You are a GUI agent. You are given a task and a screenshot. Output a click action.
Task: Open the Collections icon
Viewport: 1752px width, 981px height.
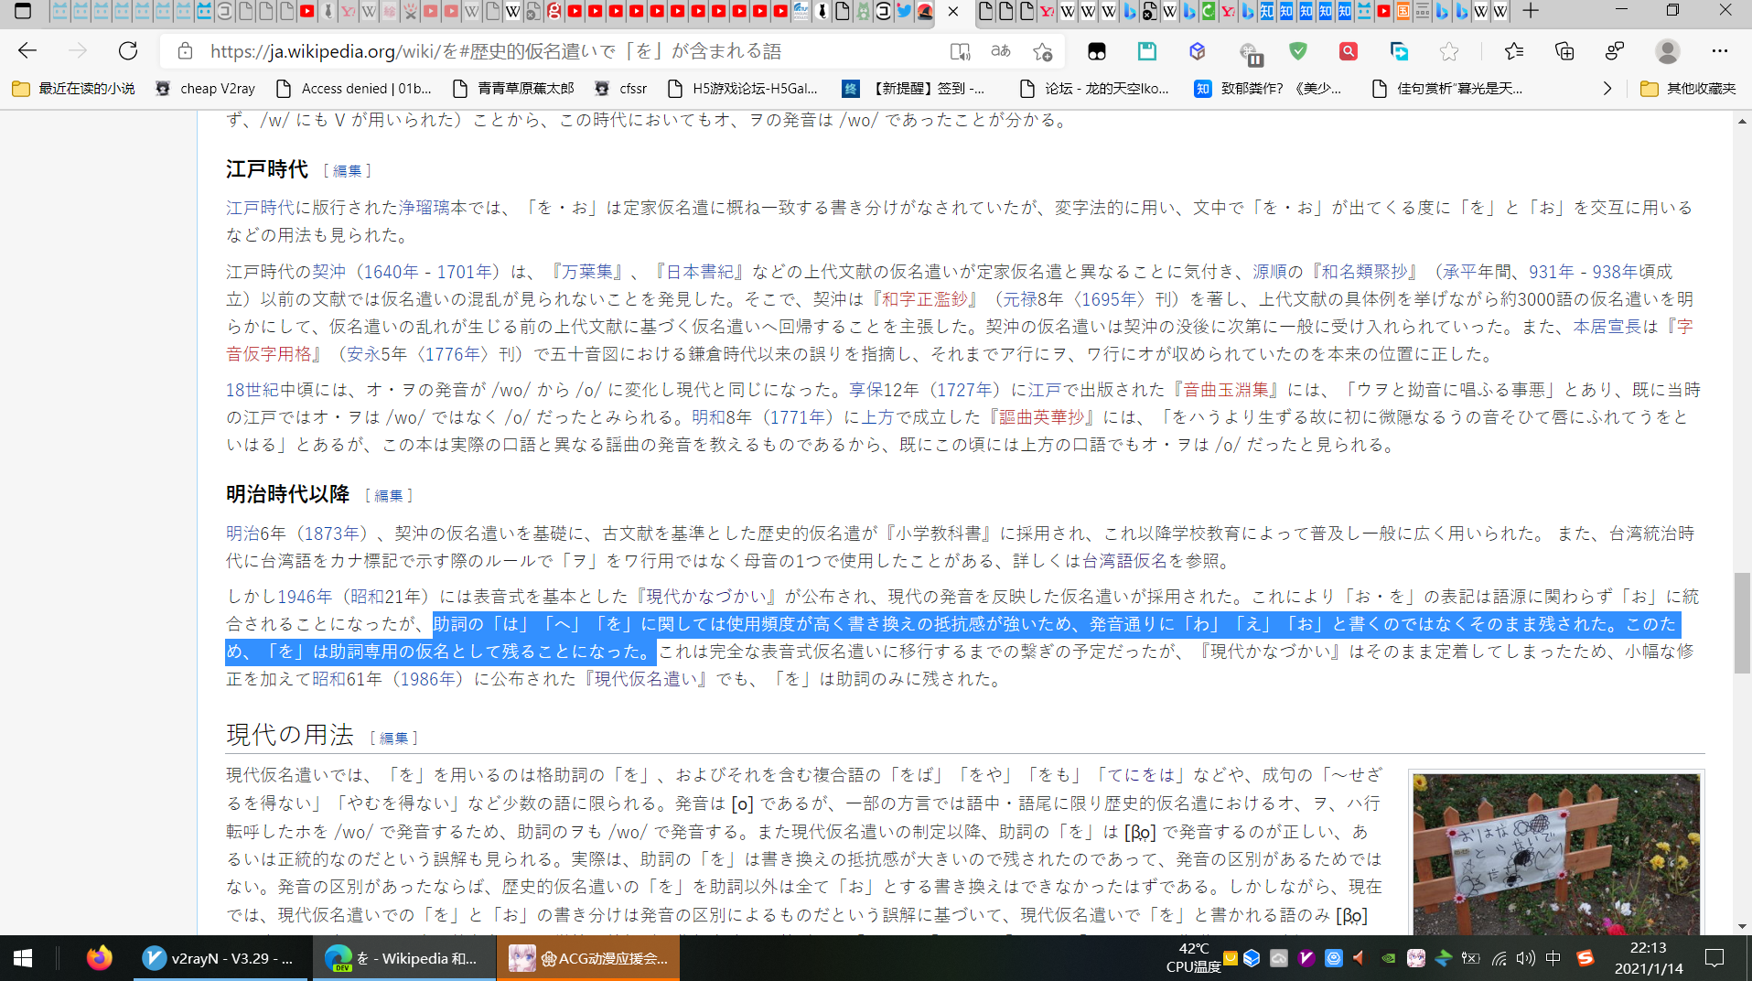tap(1564, 51)
